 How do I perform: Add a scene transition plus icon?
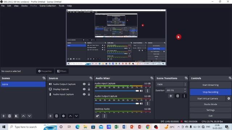(171, 96)
